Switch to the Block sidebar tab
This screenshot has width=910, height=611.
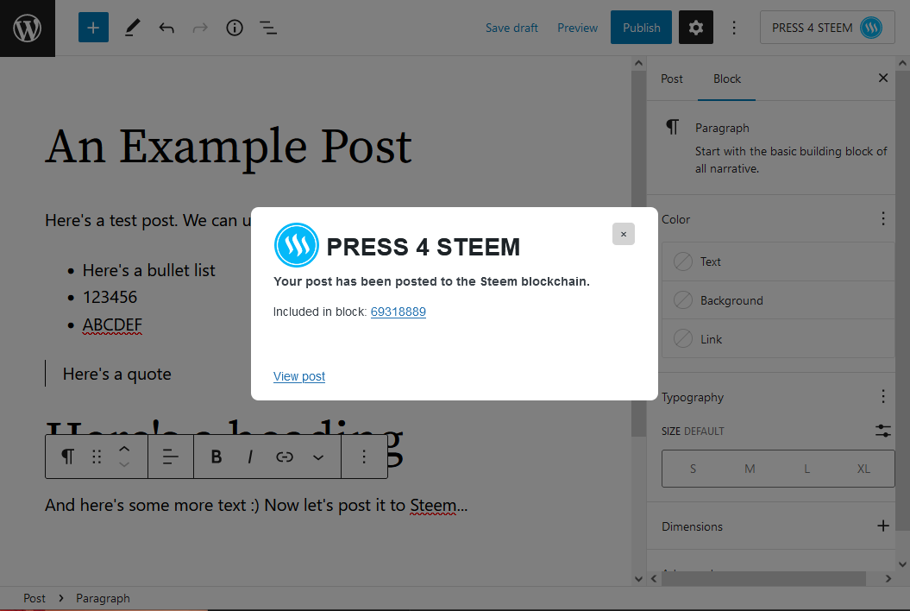(x=726, y=79)
